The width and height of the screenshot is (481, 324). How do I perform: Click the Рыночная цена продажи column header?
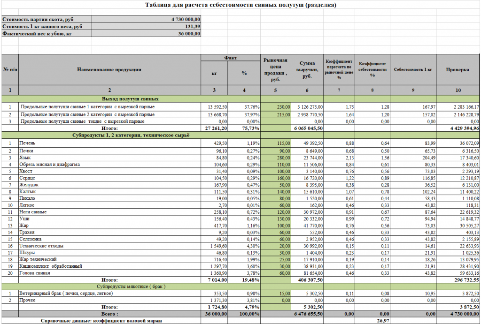pos(275,69)
